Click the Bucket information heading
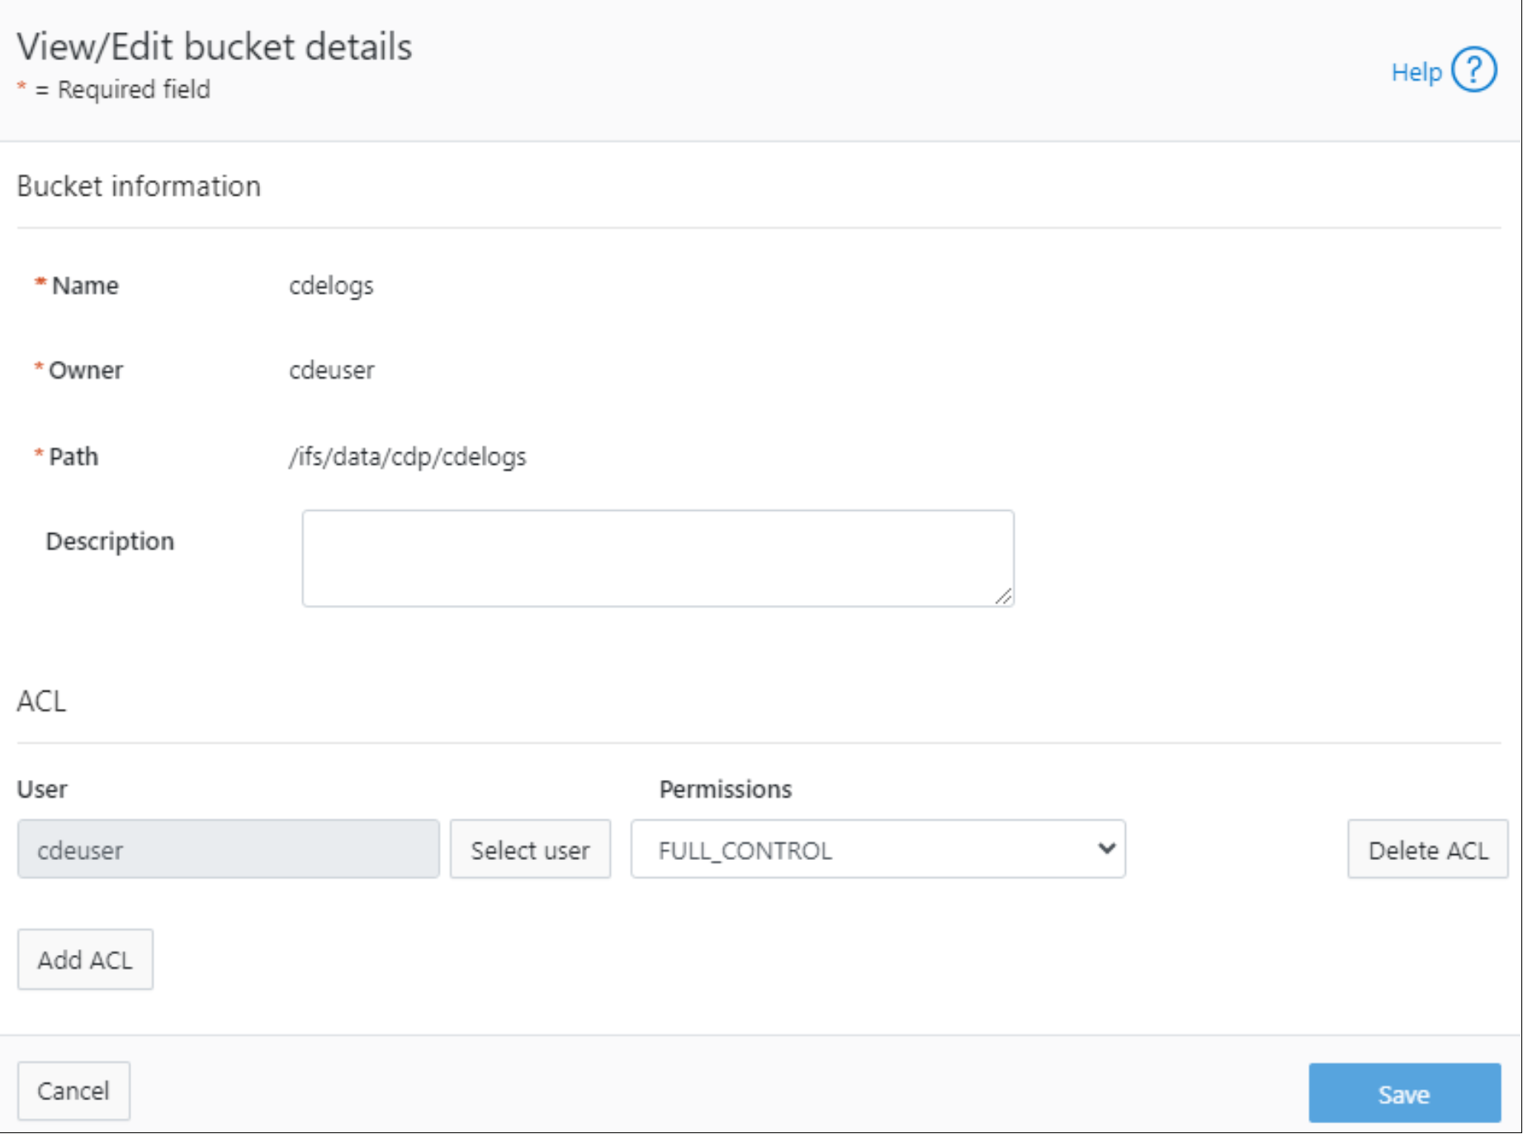Viewport: 1523px width, 1134px height. coord(139,187)
